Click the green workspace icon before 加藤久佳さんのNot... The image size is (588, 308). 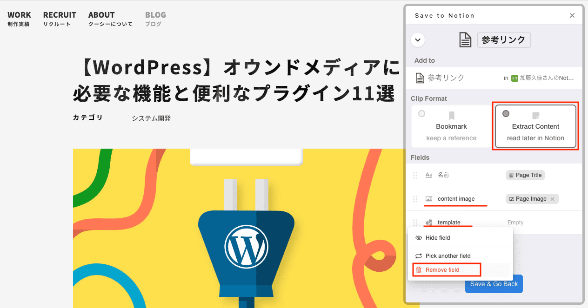click(514, 78)
